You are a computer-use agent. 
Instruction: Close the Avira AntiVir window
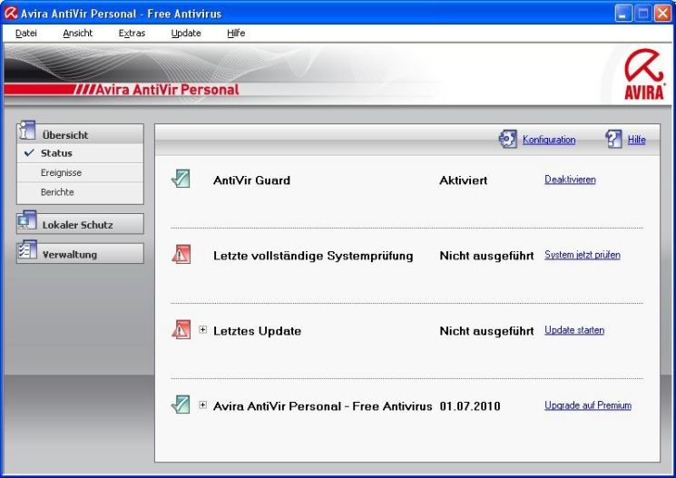click(x=662, y=14)
